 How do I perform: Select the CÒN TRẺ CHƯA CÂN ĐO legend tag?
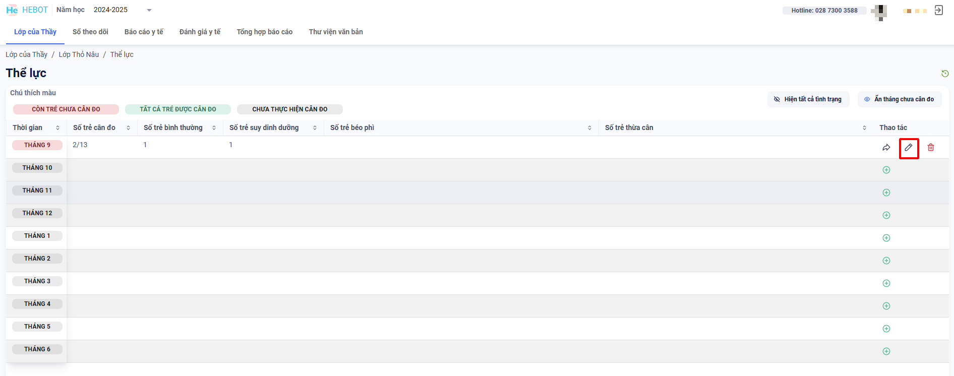tap(66, 109)
